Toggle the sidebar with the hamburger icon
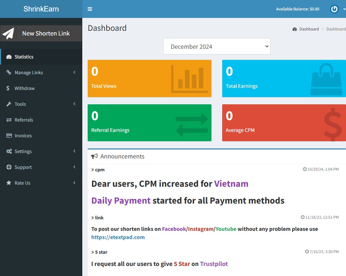This screenshot has width=346, height=276. pos(89,9)
